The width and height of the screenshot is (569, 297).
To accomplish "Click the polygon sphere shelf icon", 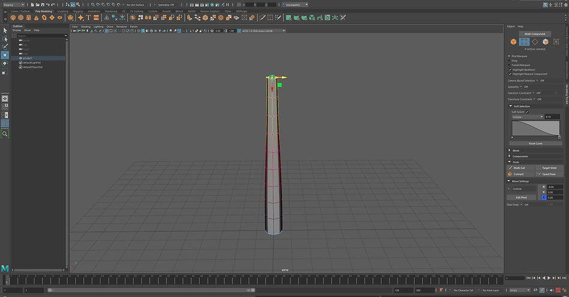I will point(13,17).
